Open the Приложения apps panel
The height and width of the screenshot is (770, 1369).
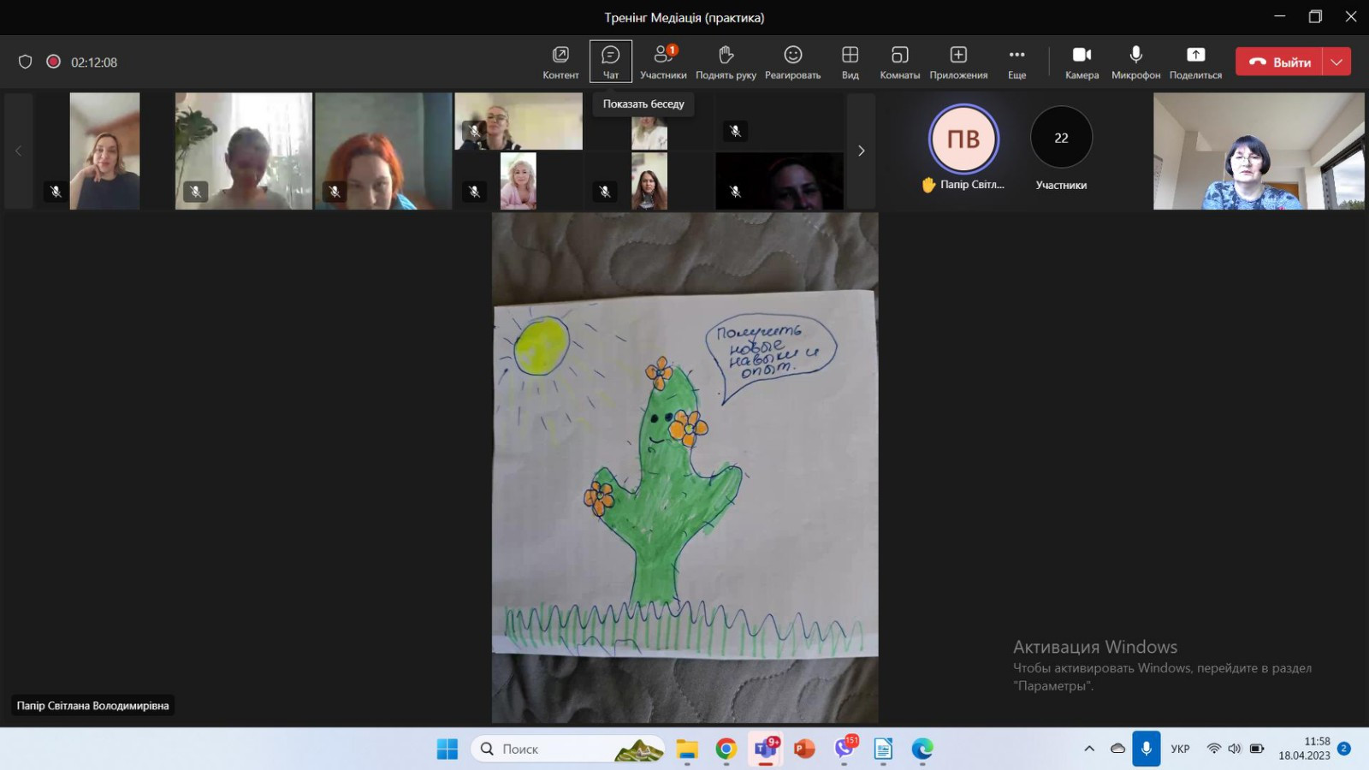tap(958, 62)
